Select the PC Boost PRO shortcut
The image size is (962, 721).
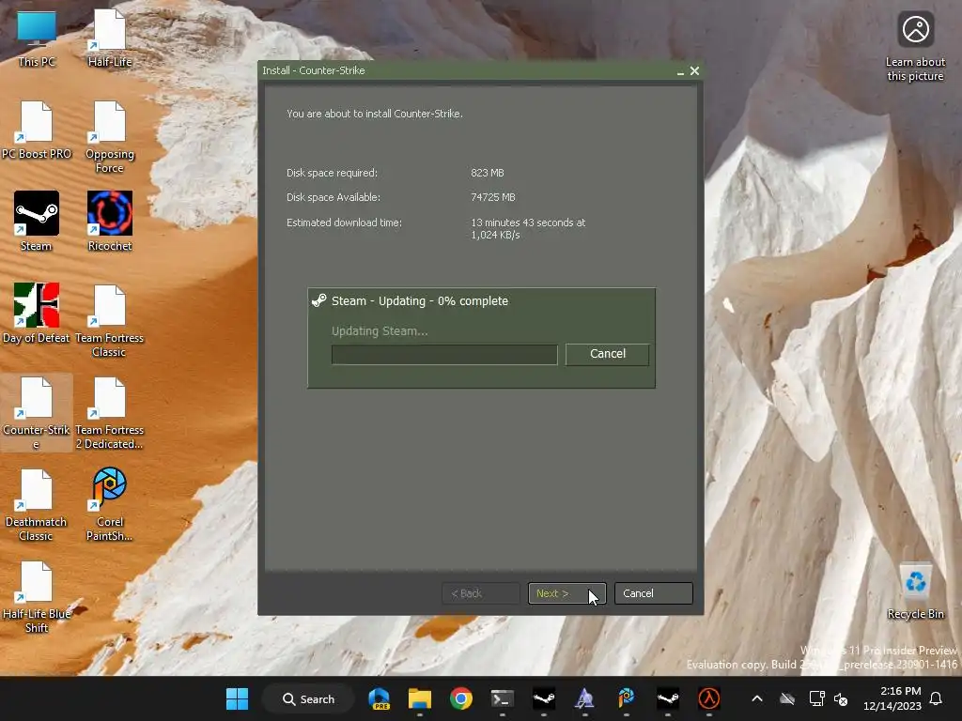click(x=37, y=130)
